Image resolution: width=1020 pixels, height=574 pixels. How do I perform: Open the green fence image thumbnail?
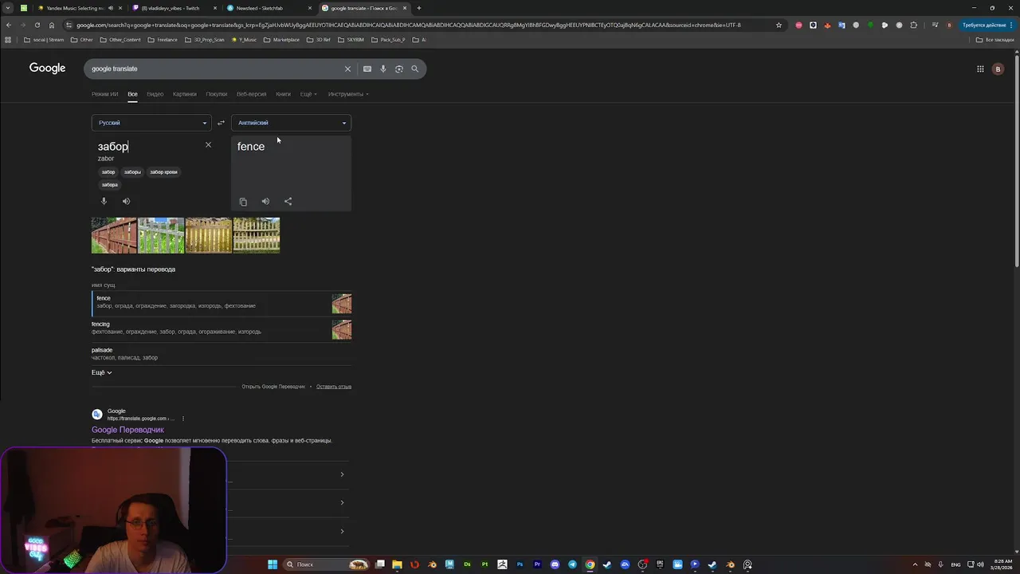click(161, 235)
